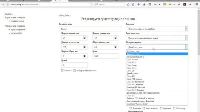Open the материалы link

tap(16, 33)
